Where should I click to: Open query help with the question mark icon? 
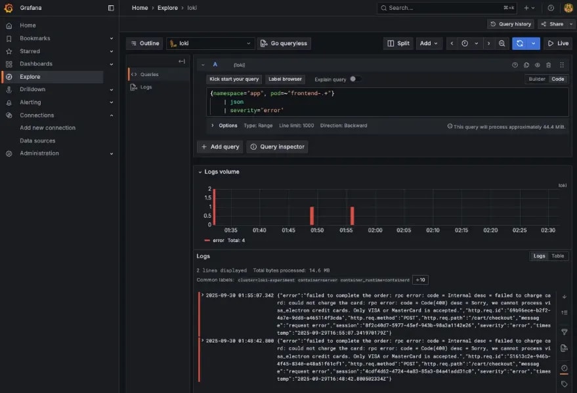tap(515, 65)
